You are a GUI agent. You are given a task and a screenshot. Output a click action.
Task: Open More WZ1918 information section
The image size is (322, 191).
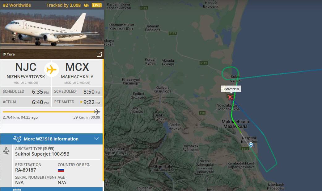tap(51, 139)
